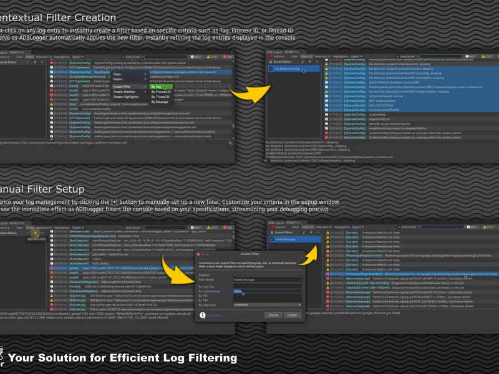Select Create Highlighter in the context menu
The height and width of the screenshot is (374, 499).
coord(126,97)
